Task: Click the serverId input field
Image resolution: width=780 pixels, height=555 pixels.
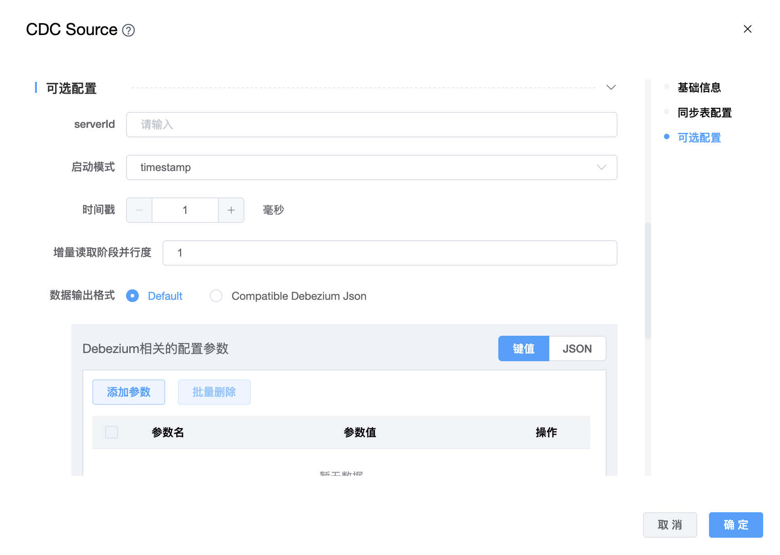Action: coord(371,125)
